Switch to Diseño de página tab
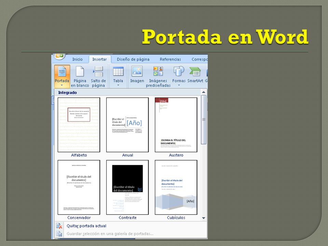The image size is (328, 246). pos(133,59)
